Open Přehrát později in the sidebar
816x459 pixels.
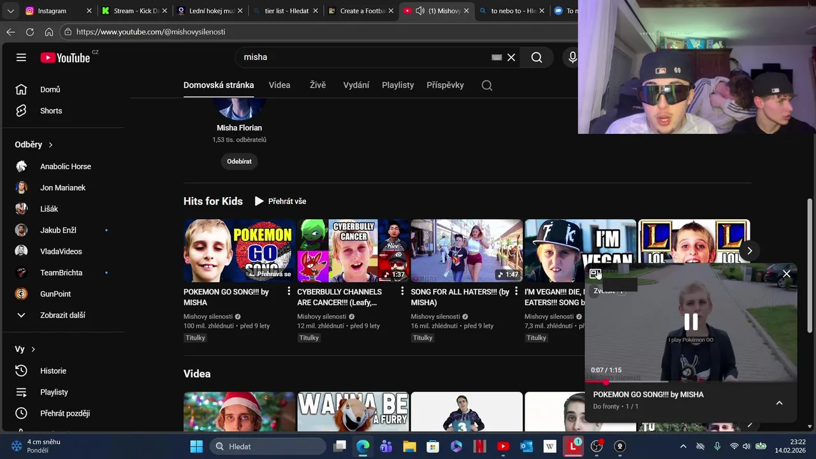click(64, 413)
